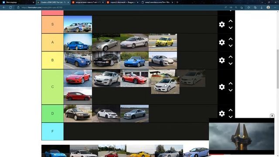Select the black coupe in B tier
The image size is (279, 157).
pyautogui.click(x=106, y=60)
